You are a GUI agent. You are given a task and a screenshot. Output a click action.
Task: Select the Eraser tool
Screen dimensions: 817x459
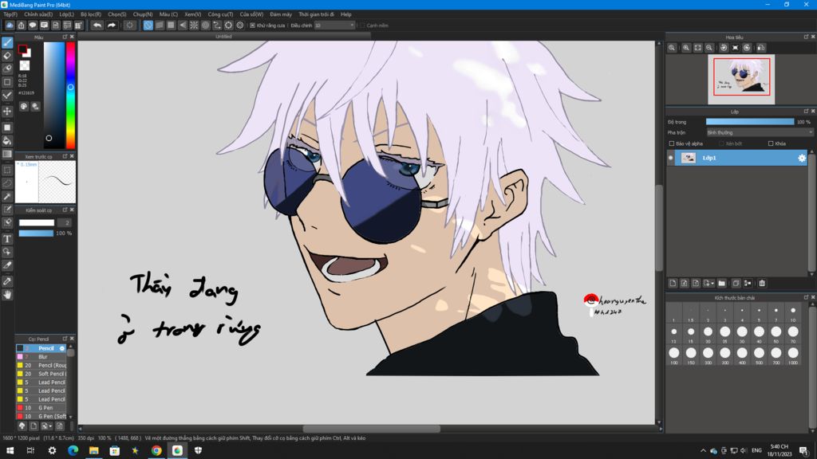(7, 55)
